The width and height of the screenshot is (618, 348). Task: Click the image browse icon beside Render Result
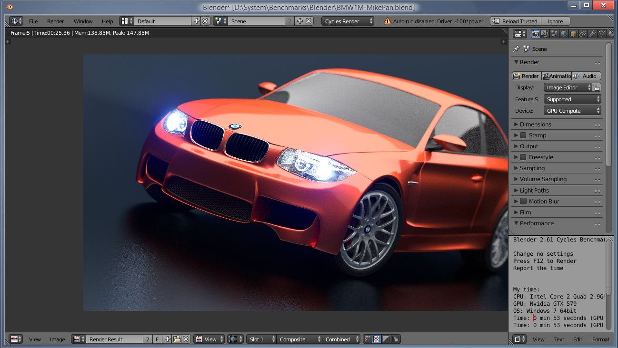(79, 339)
